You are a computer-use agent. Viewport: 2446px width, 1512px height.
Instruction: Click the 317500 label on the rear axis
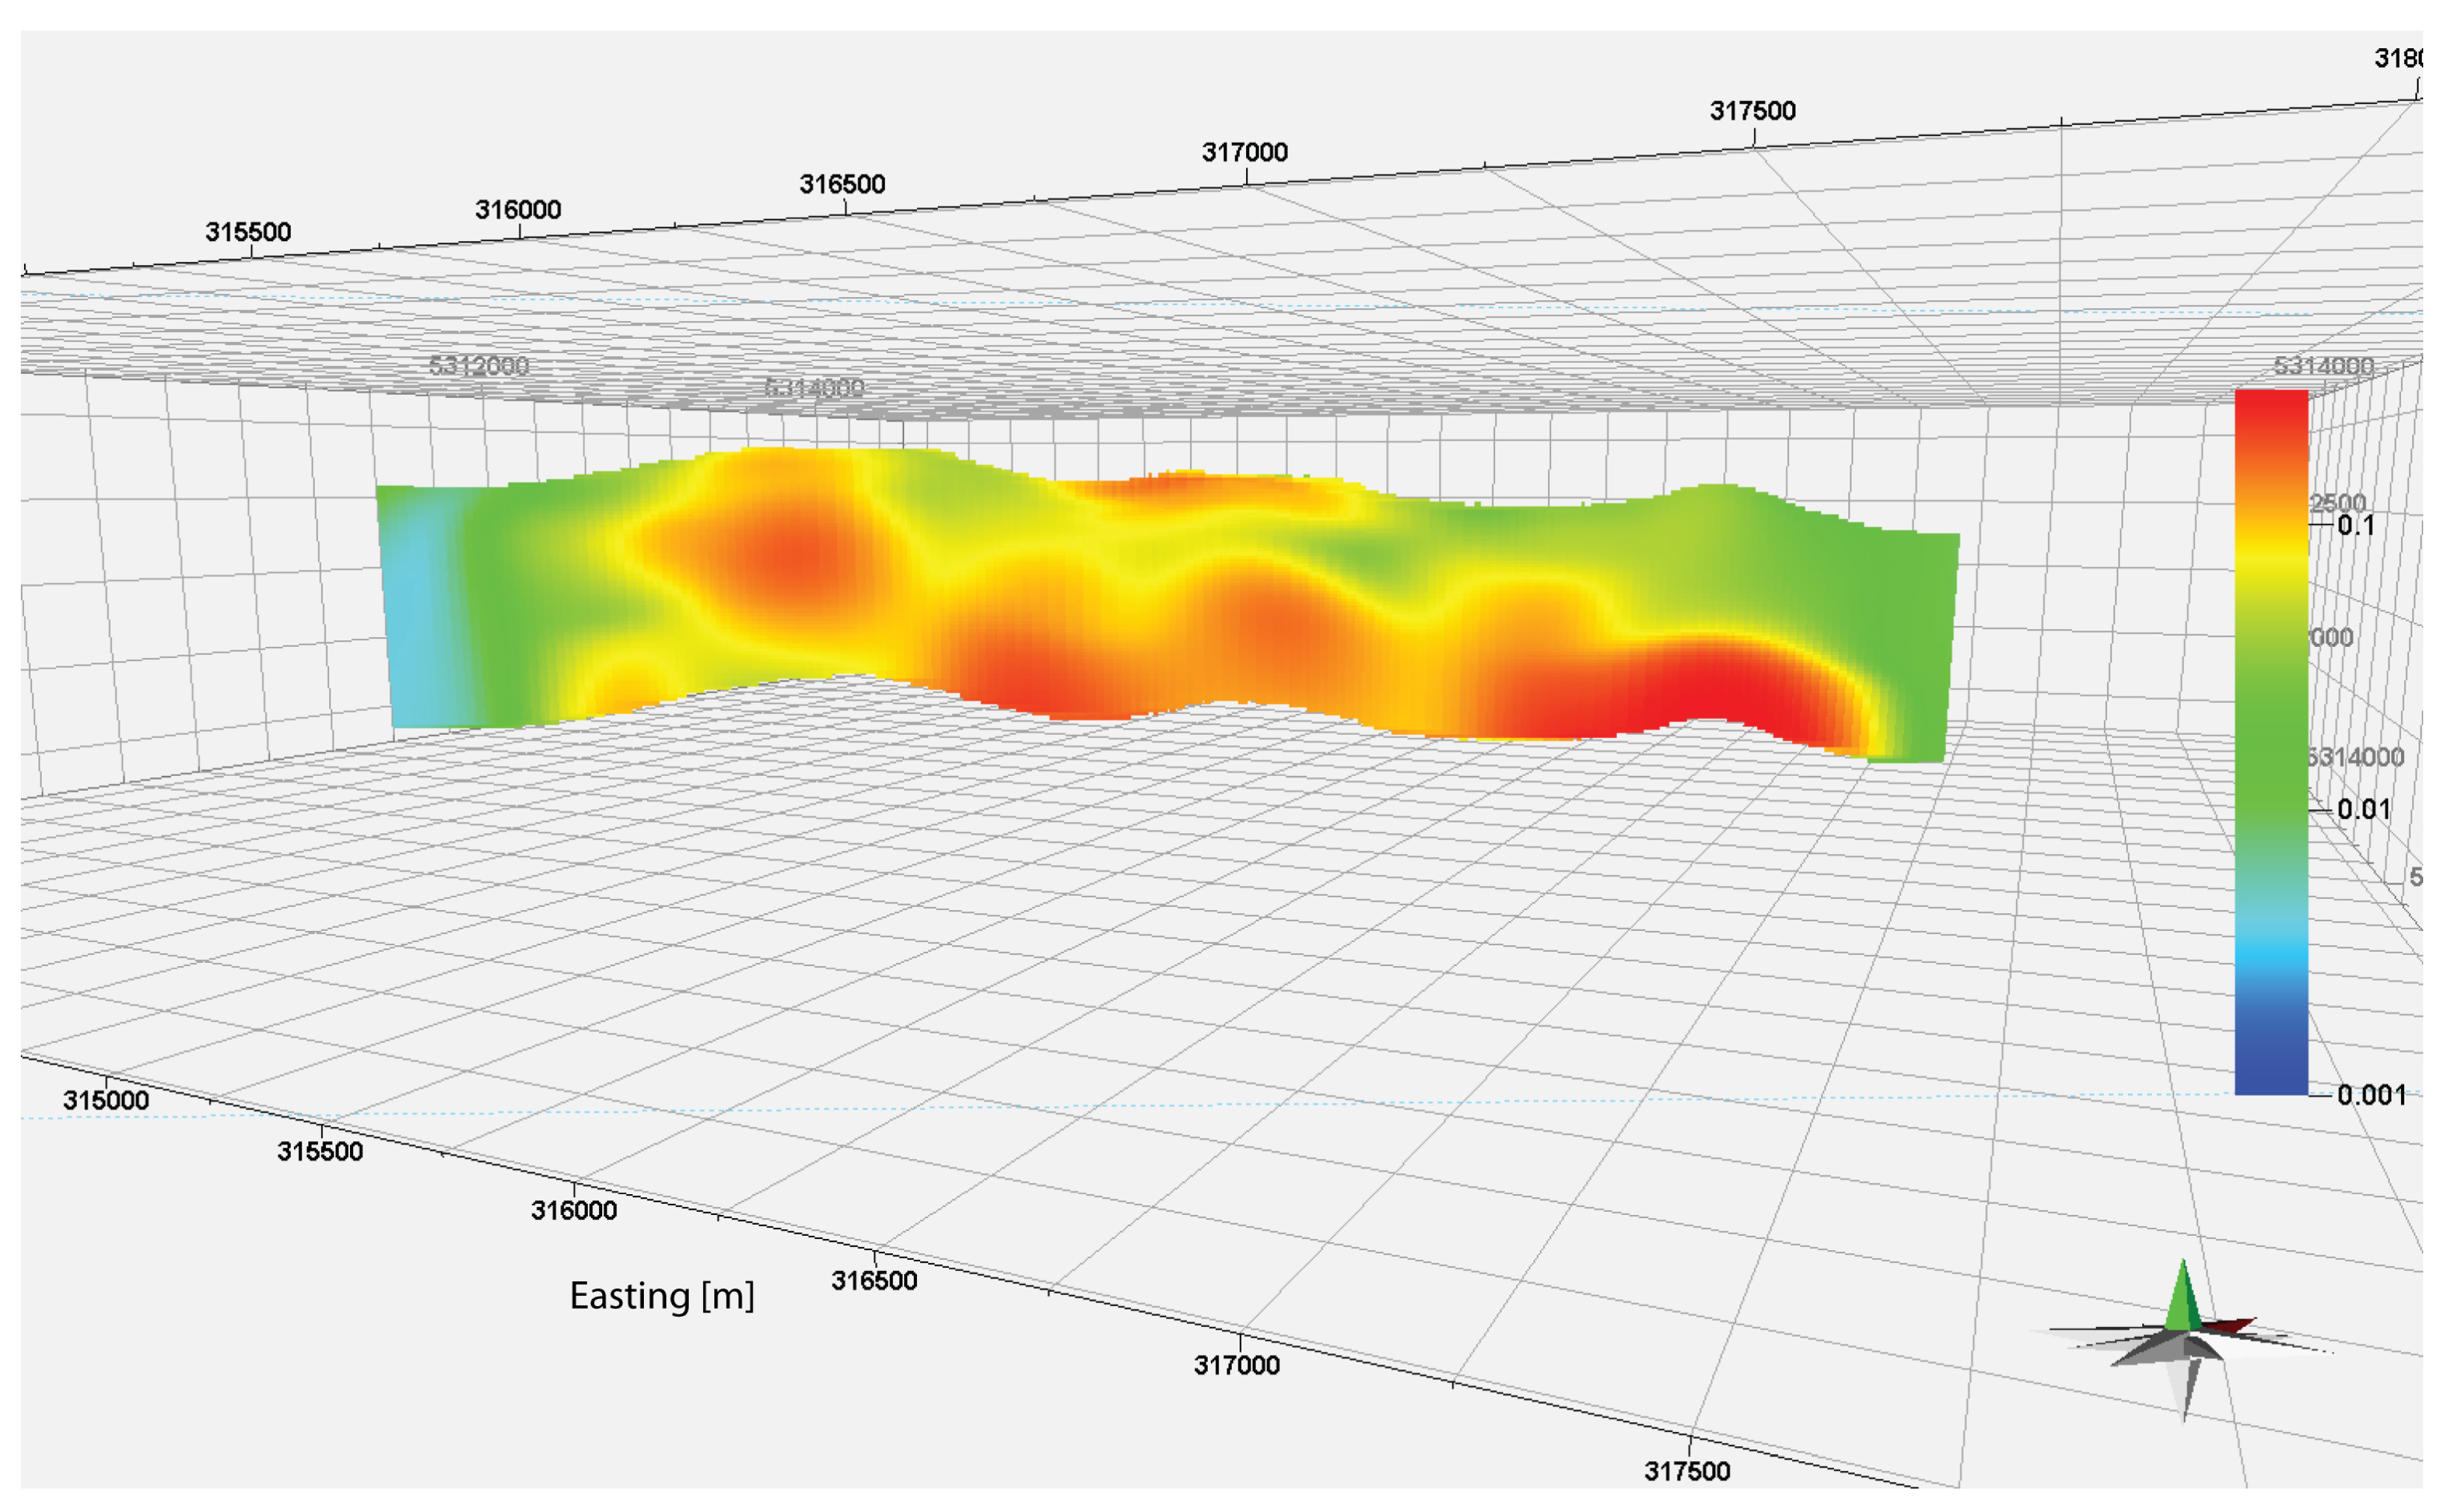coord(1752,111)
